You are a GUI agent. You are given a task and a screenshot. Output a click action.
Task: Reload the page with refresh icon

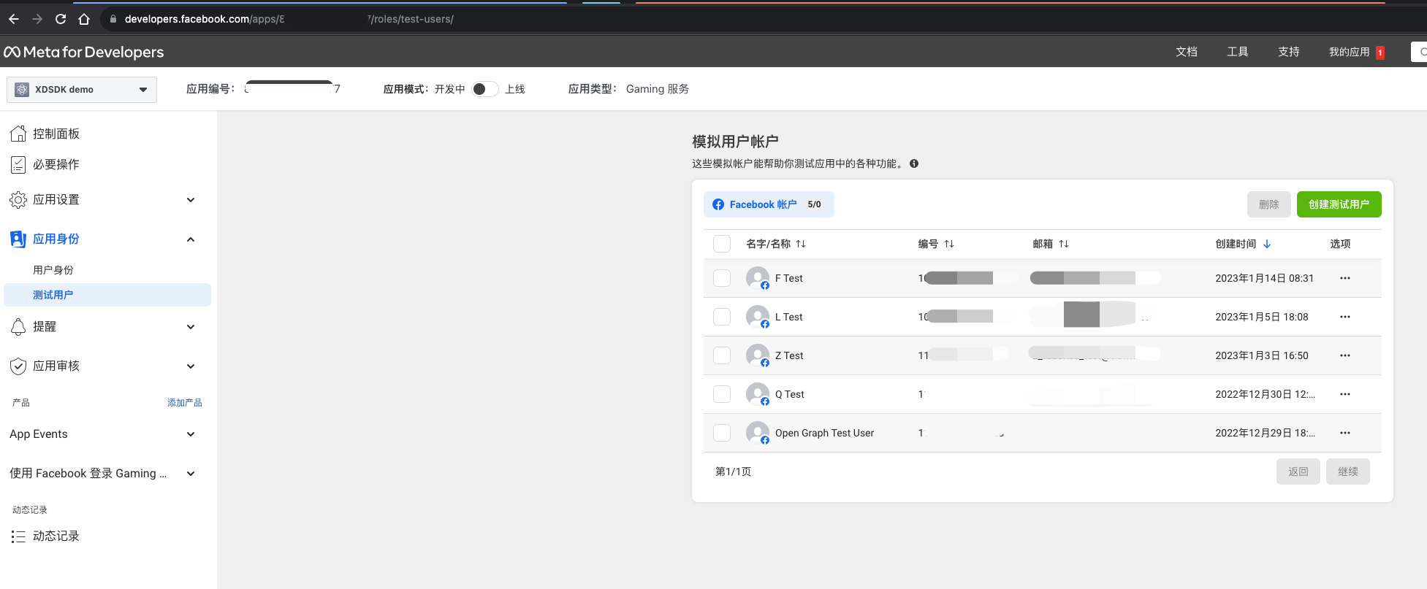point(61,19)
